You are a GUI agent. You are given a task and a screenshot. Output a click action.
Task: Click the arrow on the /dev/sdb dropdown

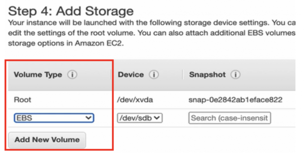(x=157, y=118)
